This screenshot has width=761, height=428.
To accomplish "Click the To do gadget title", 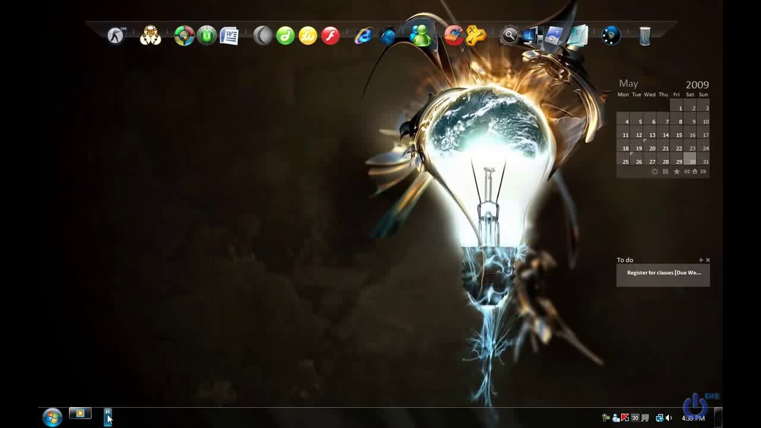I will tap(625, 260).
